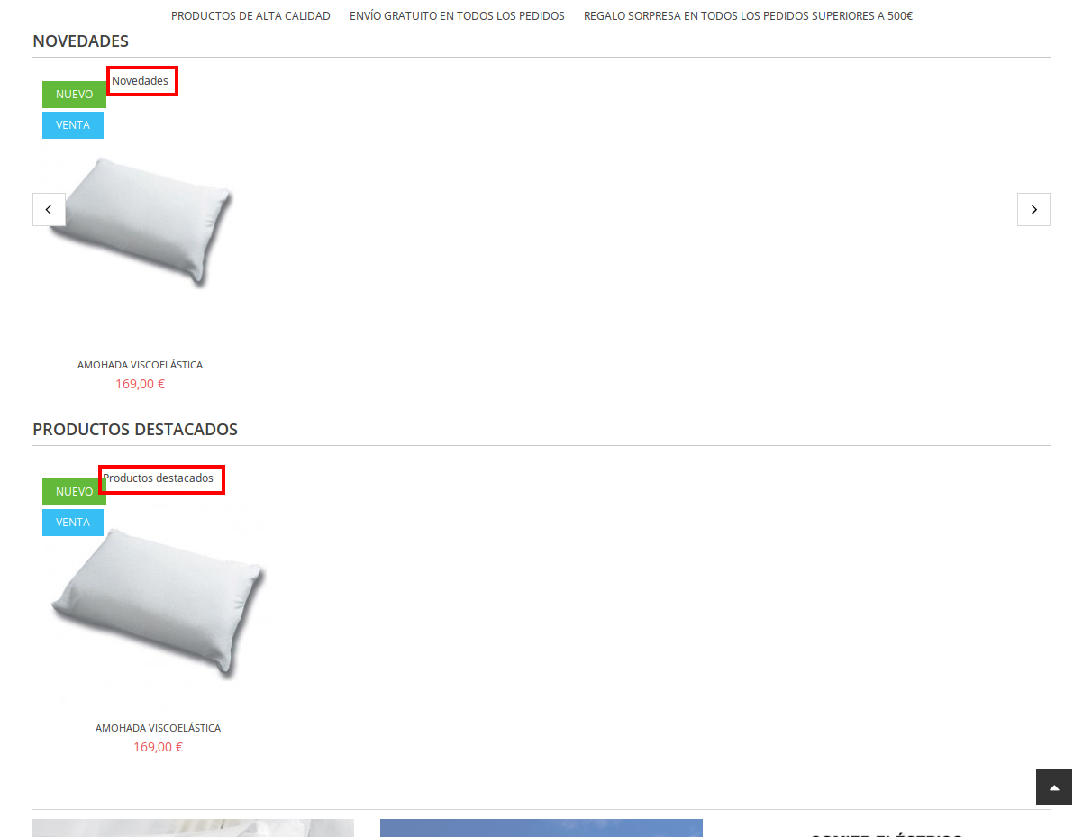The height and width of the screenshot is (837, 1083).
Task: Click the small 'Novedades' label outlined in red
Action: pyautogui.click(x=141, y=81)
